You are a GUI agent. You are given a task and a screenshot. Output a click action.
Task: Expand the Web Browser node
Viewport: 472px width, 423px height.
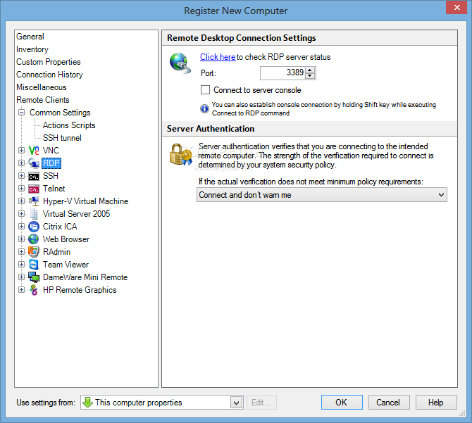click(x=21, y=239)
